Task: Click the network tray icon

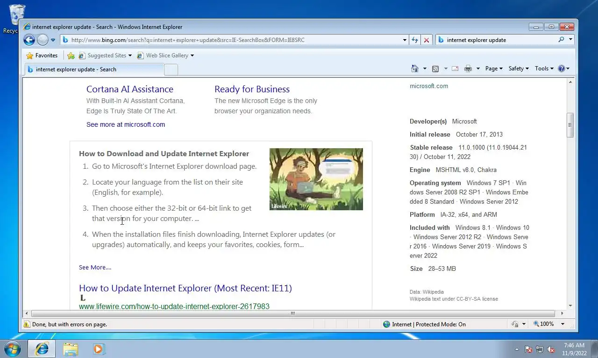Action: tap(540, 349)
